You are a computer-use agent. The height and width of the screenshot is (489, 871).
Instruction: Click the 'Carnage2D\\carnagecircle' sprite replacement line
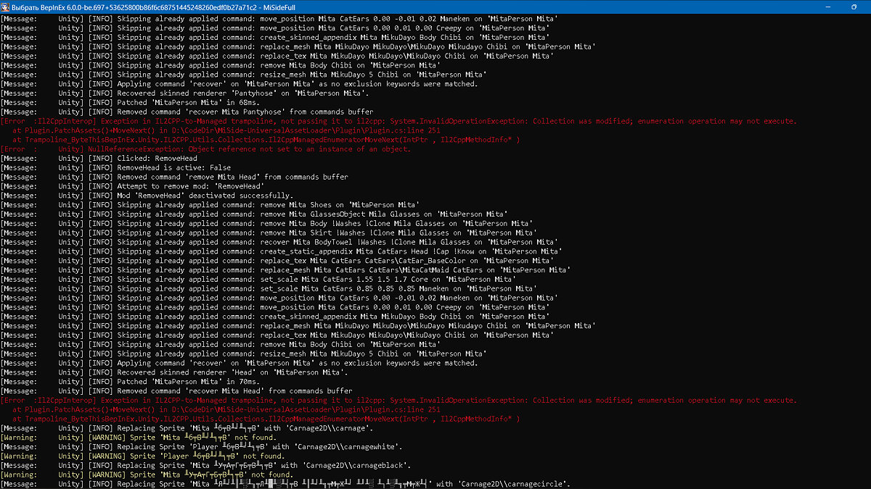tap(327, 484)
